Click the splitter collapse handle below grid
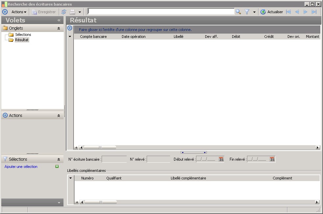Viewport: 323px width, 214px height. tap(194, 152)
